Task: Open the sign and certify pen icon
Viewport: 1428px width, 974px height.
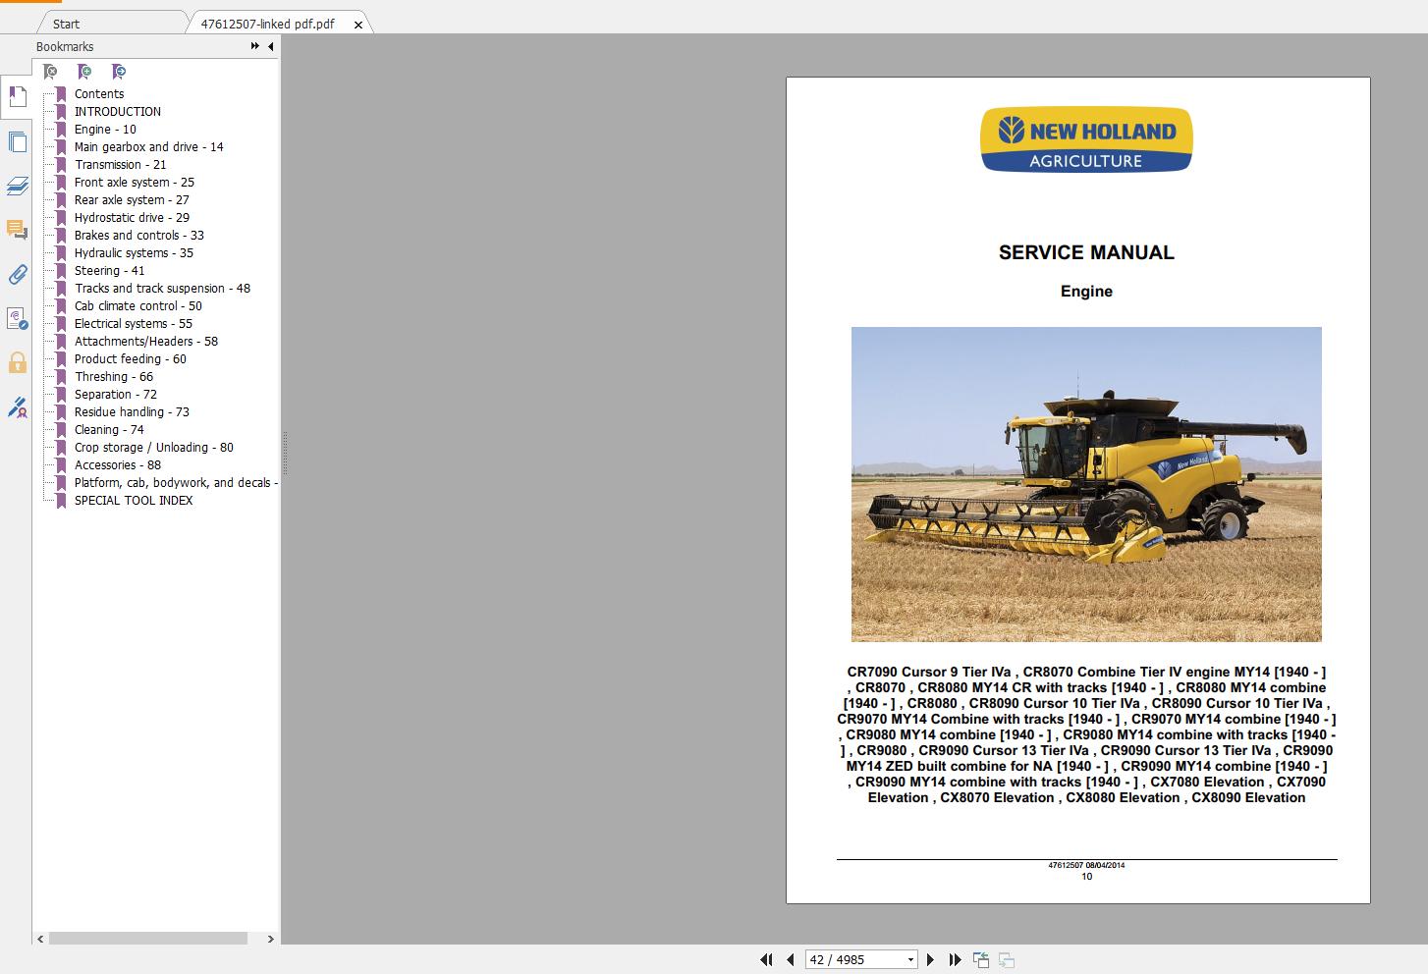Action: coord(17,406)
